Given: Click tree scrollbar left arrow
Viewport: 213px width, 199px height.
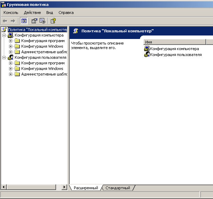Looking at the screenshot, I should [x=4, y=187].
